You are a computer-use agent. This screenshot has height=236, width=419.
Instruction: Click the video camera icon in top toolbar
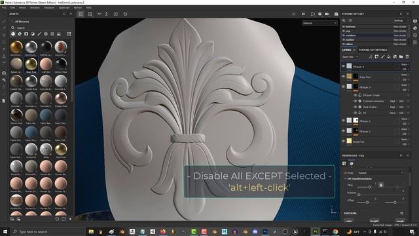327,14
